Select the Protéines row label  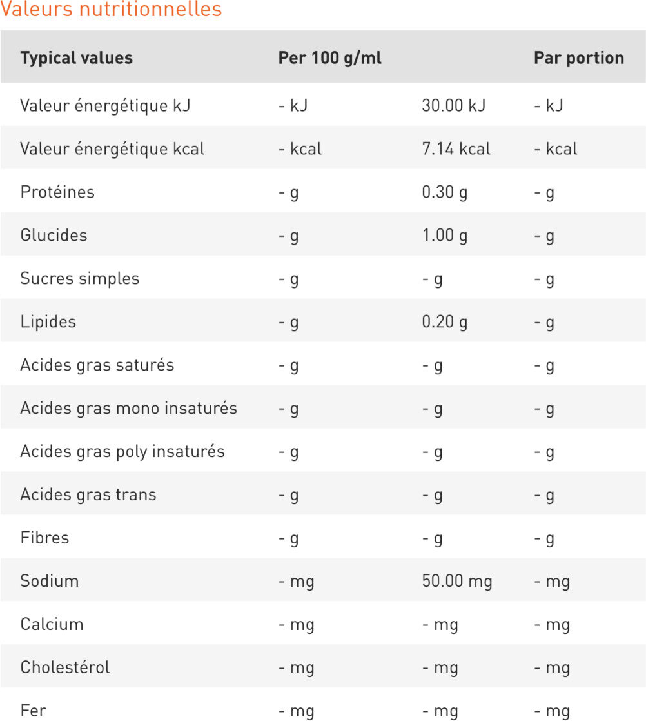57,192
